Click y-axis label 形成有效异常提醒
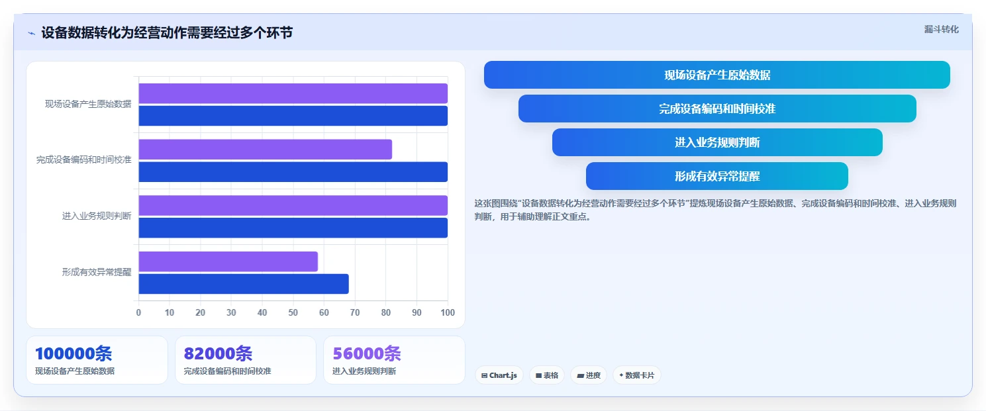This screenshot has width=986, height=411. click(97, 272)
